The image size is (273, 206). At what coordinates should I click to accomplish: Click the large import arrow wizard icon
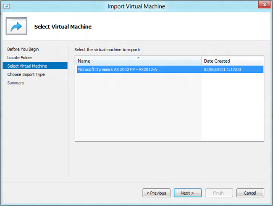16,26
